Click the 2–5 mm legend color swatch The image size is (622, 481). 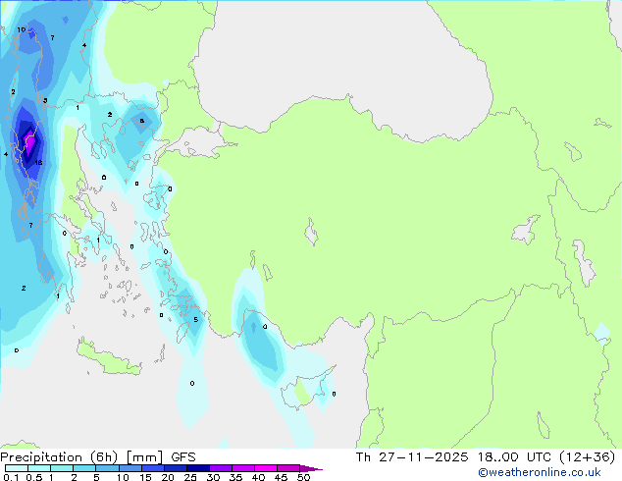click(x=84, y=468)
